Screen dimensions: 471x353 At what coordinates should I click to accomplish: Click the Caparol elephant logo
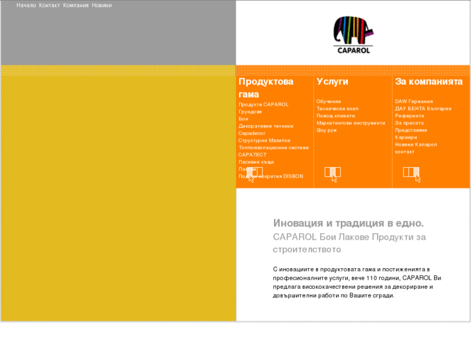point(353,35)
